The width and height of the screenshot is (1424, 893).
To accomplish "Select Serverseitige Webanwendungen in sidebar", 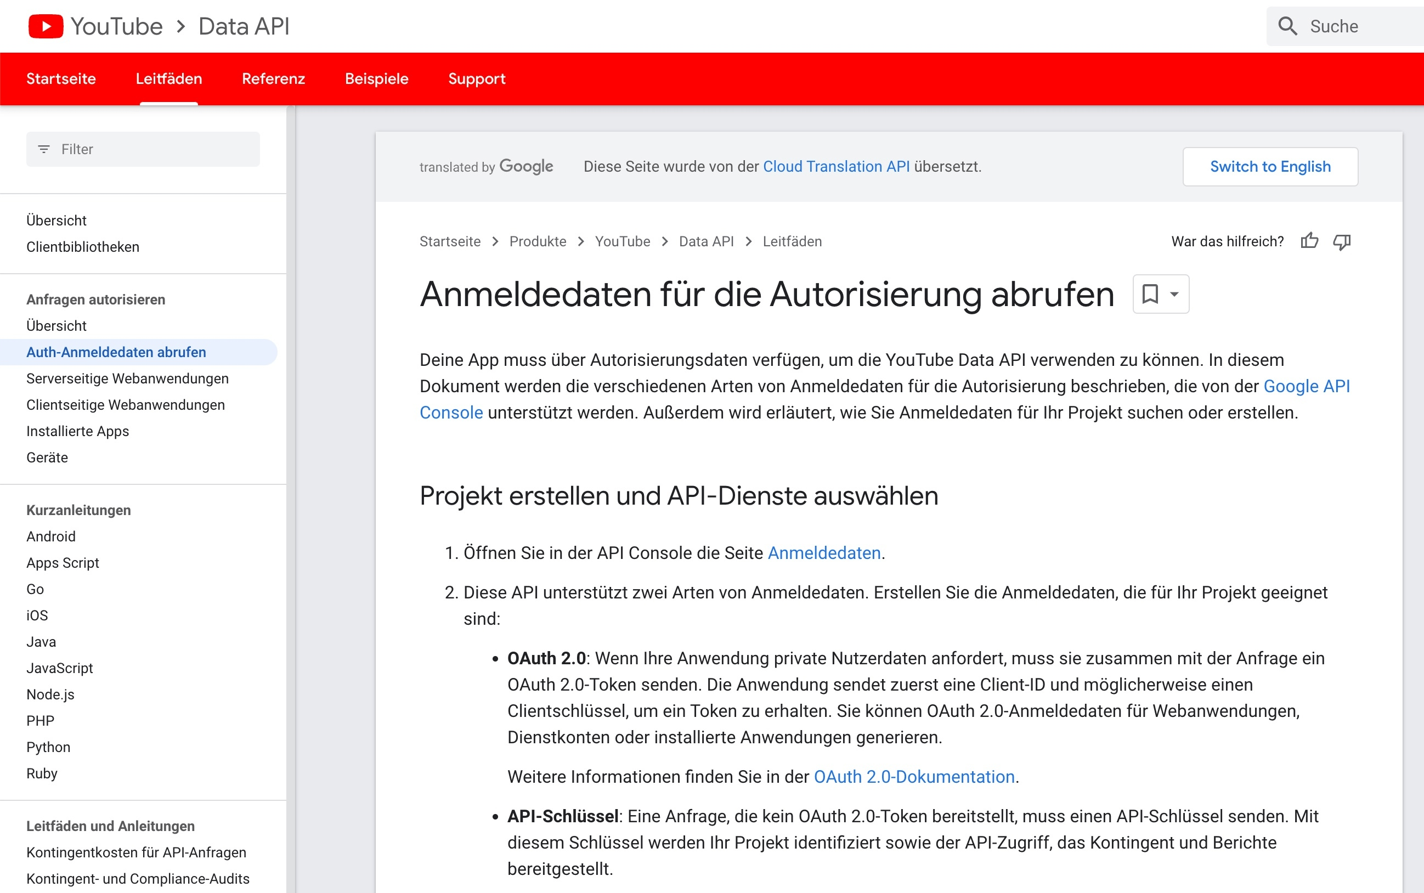I will [x=128, y=378].
